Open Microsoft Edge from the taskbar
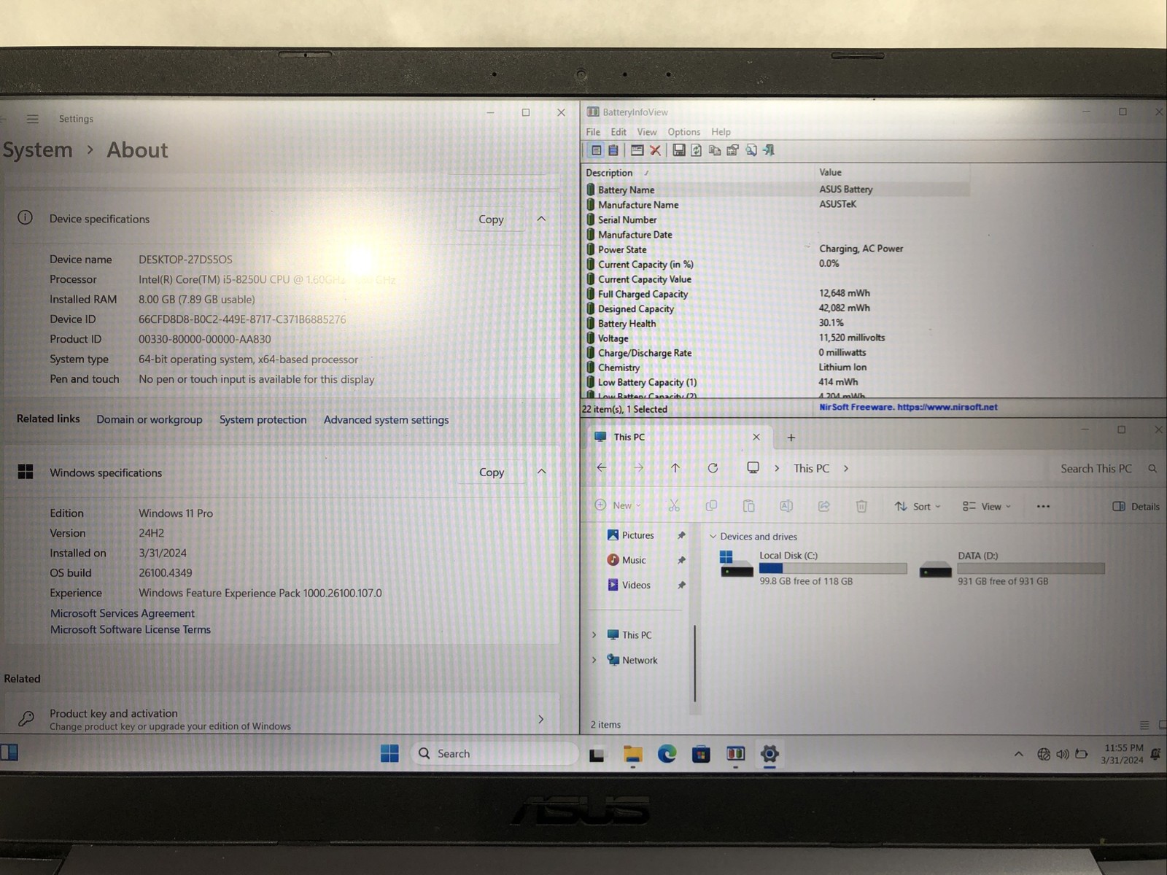This screenshot has width=1167, height=875. (x=667, y=754)
